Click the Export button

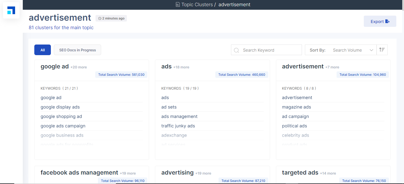coord(380,22)
